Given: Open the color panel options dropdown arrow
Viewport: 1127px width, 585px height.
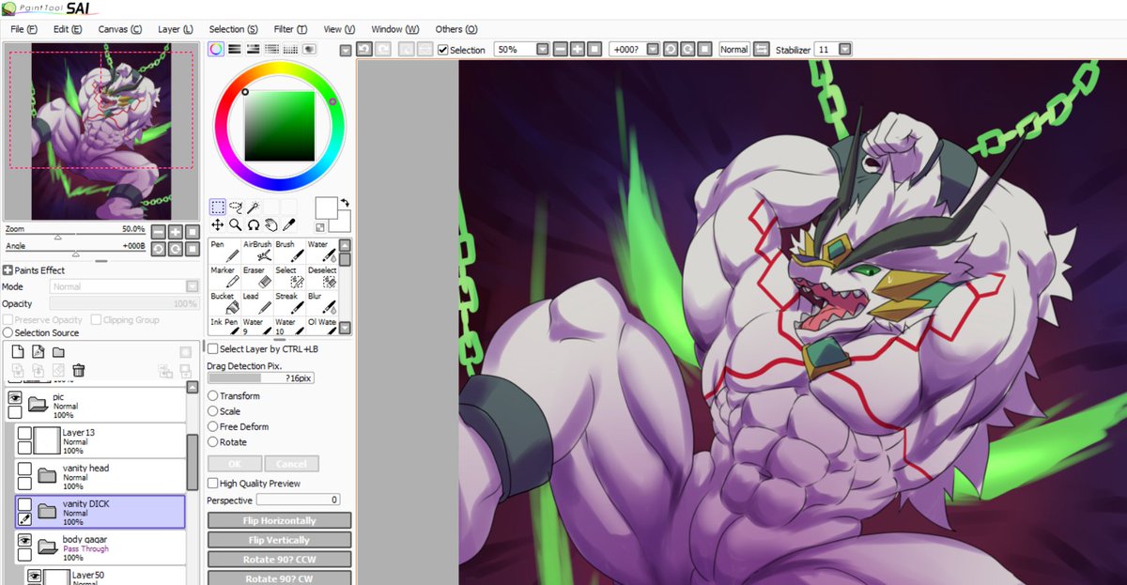Looking at the screenshot, I should click(x=346, y=50).
